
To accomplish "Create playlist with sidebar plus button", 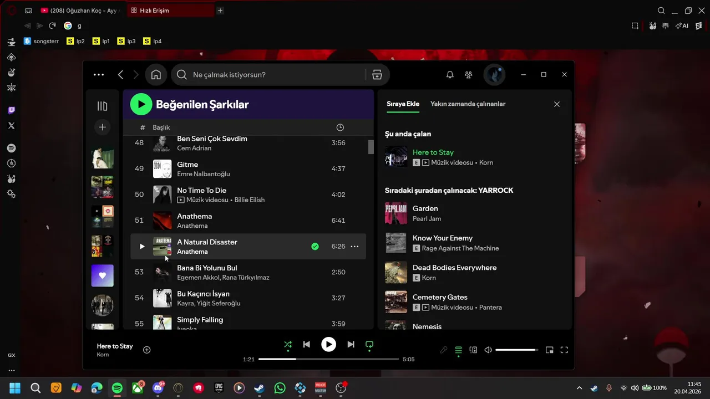I will (102, 127).
